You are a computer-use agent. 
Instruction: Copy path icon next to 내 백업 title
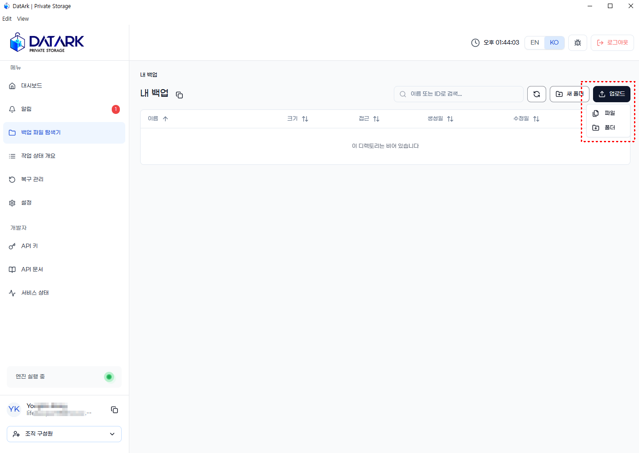click(179, 95)
